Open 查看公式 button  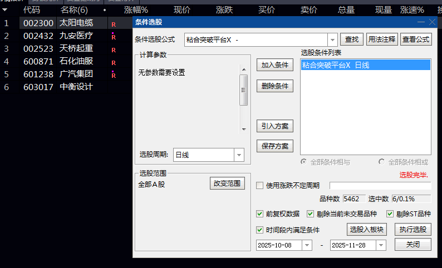pyautogui.click(x=416, y=39)
